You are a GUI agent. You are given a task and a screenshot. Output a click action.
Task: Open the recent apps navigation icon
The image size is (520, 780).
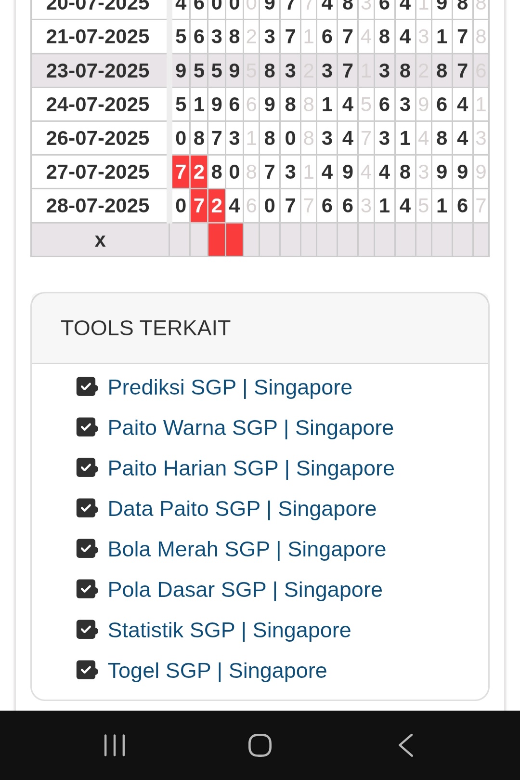tap(115, 745)
